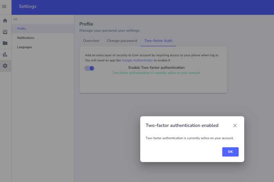The image size is (274, 182).
Task: Select the Two-factor Auth tab
Action: coord(158,41)
